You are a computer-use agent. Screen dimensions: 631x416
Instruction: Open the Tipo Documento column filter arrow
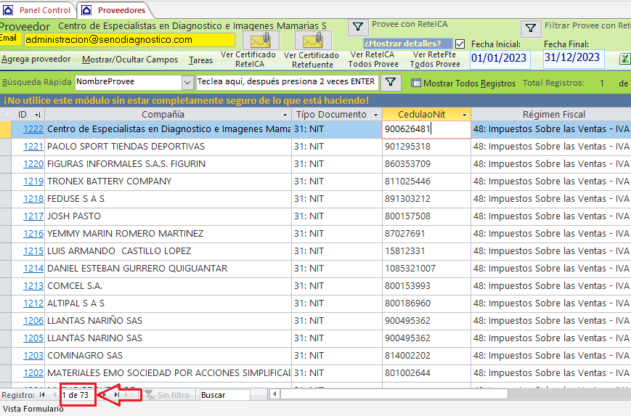(x=375, y=115)
